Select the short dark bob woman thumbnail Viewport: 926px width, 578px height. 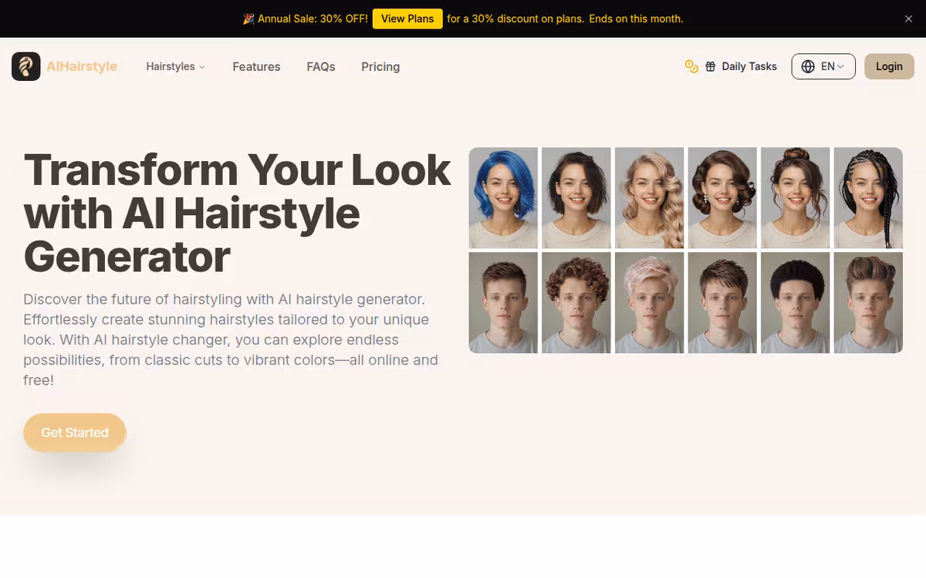click(x=576, y=198)
